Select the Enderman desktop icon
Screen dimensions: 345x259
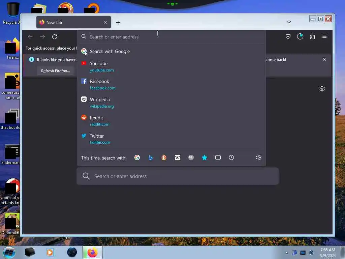[x=10, y=154]
